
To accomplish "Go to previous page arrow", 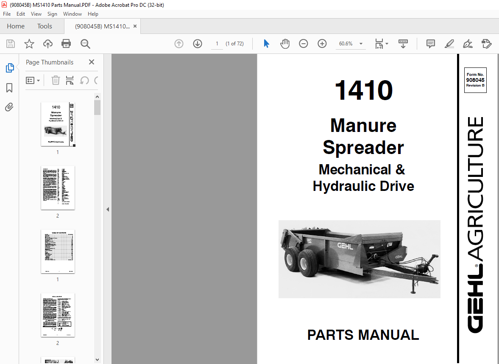I will pyautogui.click(x=179, y=44).
